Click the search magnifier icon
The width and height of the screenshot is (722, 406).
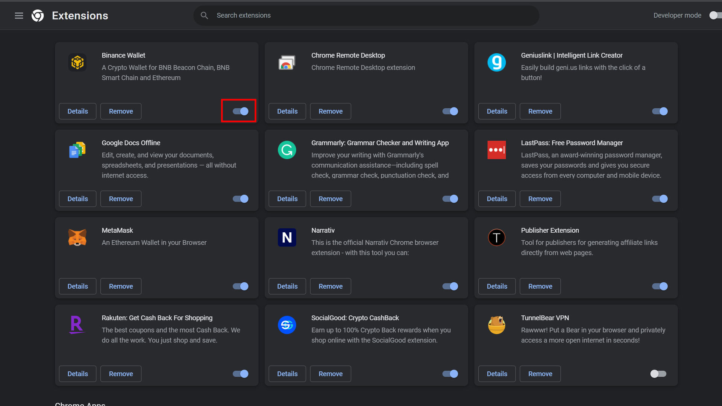(x=204, y=15)
